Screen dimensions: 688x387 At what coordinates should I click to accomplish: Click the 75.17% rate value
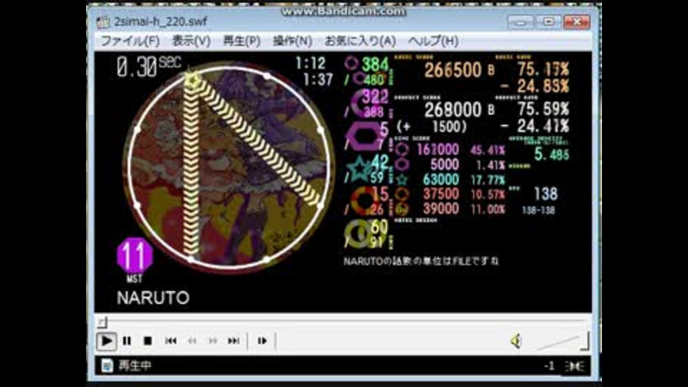pos(543,69)
